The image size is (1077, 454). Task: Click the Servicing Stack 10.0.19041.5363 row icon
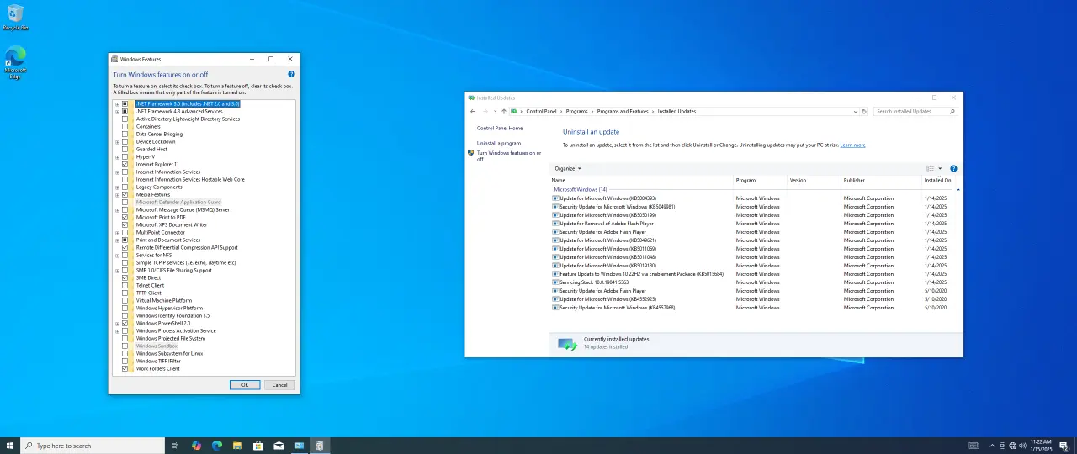click(555, 282)
